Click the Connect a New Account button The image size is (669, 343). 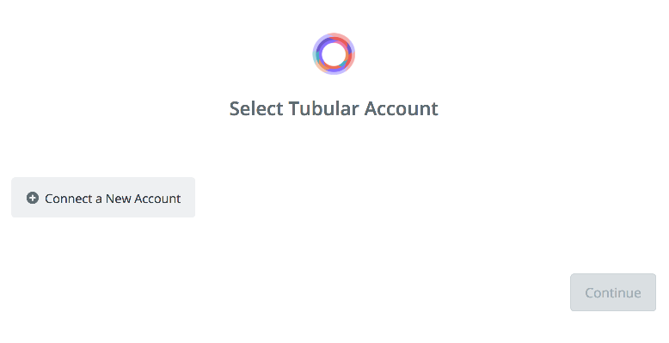(x=103, y=198)
